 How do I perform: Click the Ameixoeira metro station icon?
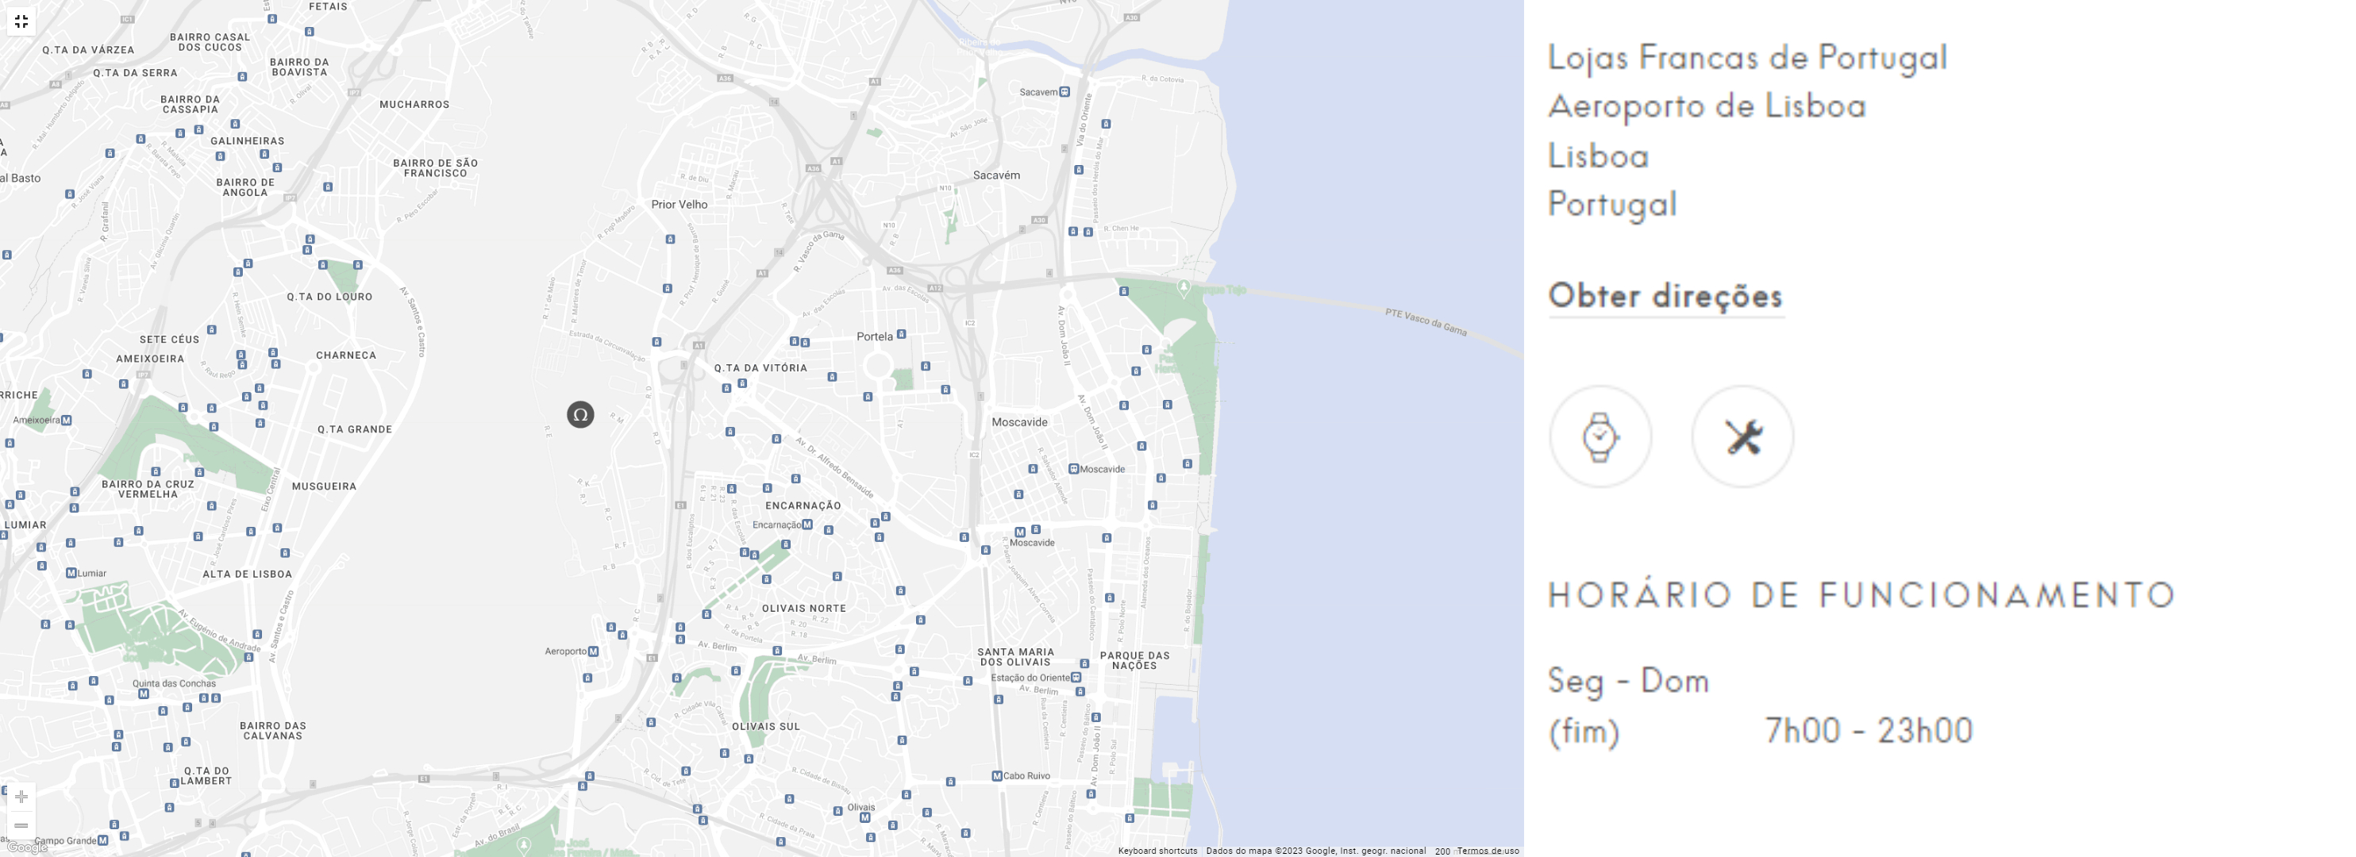pyautogui.click(x=66, y=421)
